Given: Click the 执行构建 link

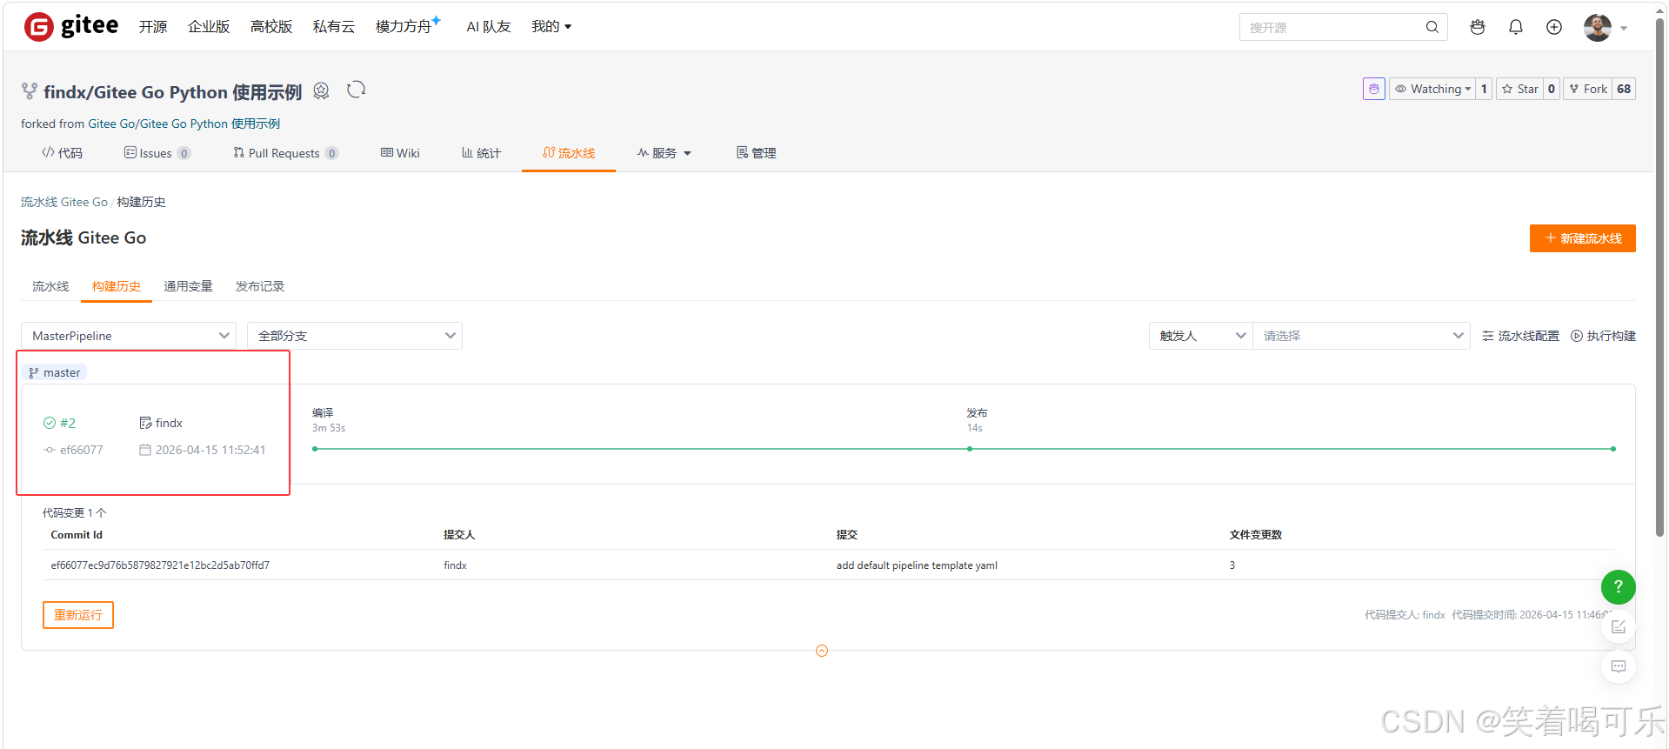Looking at the screenshot, I should point(1603,336).
